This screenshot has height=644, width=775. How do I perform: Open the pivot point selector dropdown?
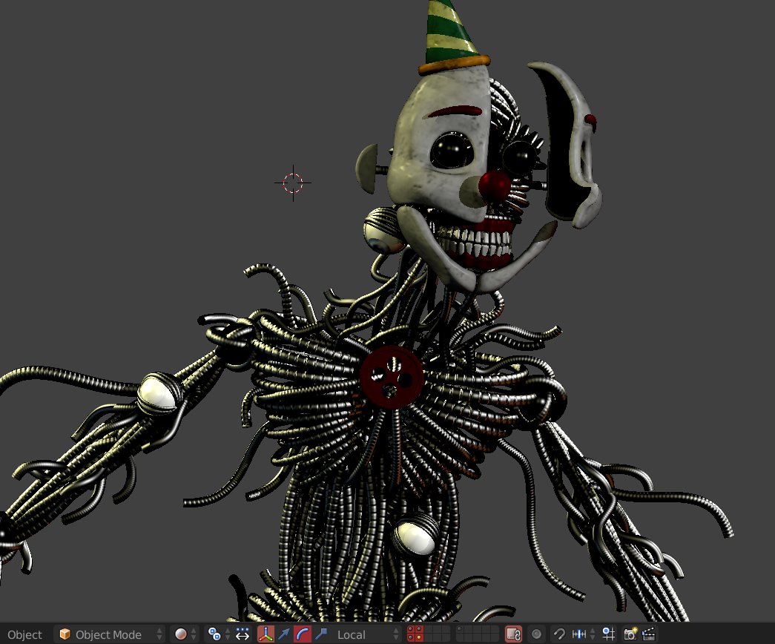(219, 634)
